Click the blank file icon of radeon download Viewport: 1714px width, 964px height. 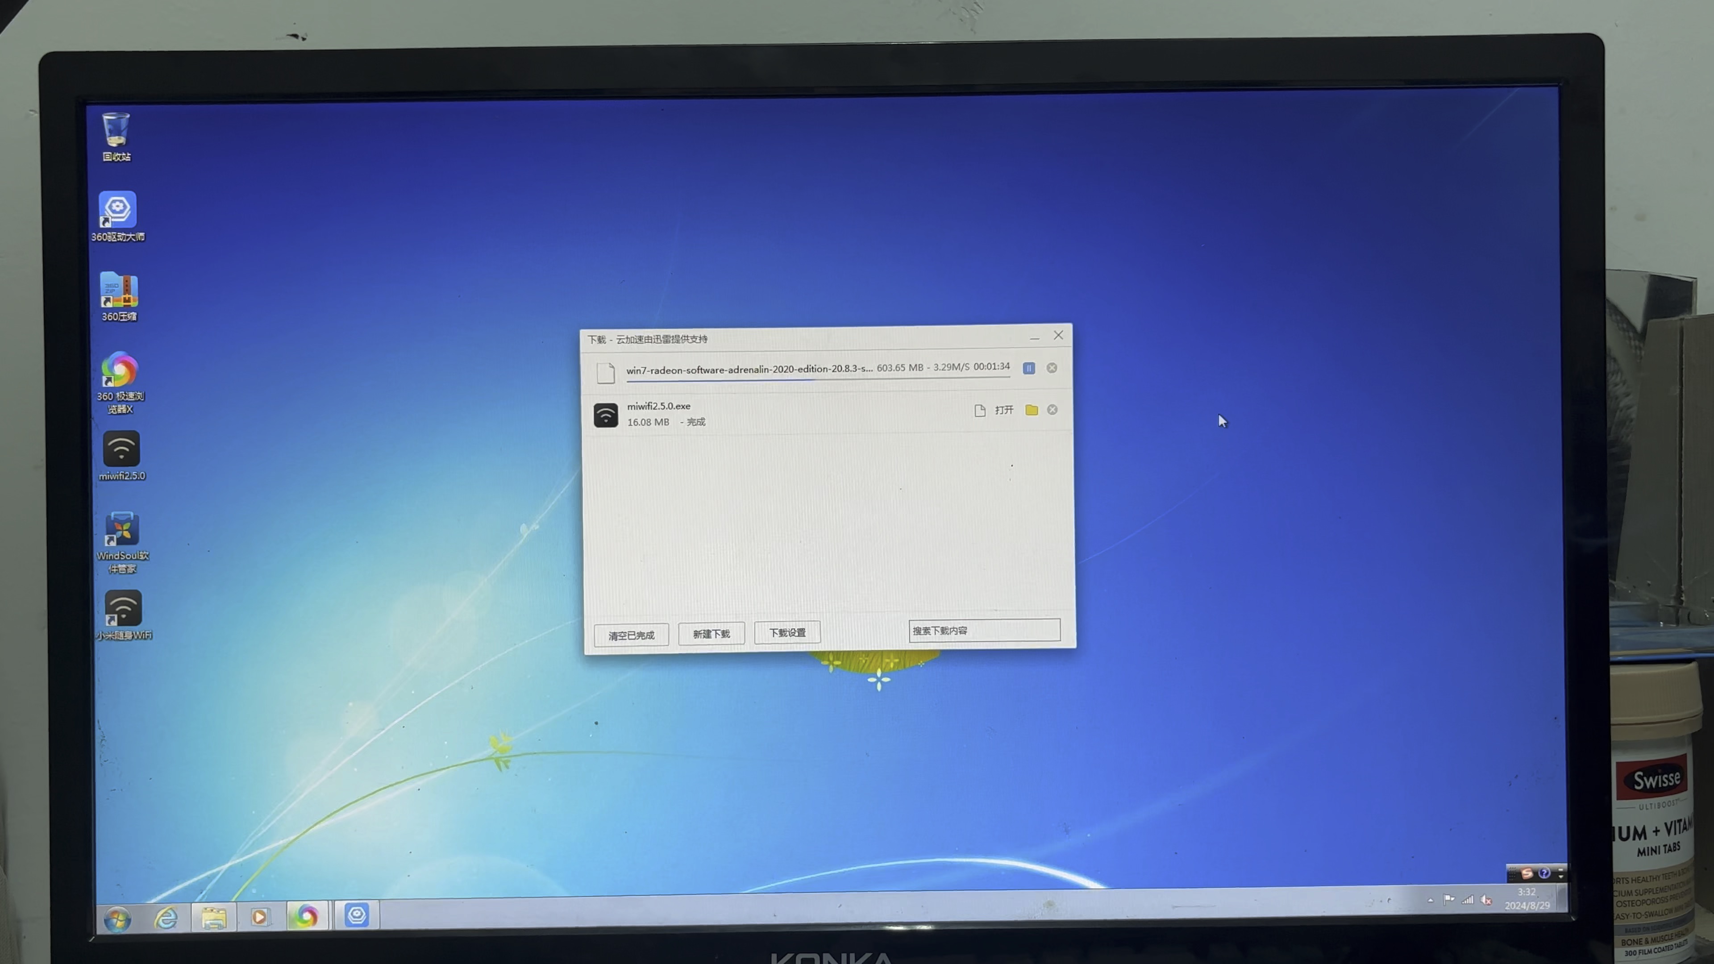tap(606, 373)
